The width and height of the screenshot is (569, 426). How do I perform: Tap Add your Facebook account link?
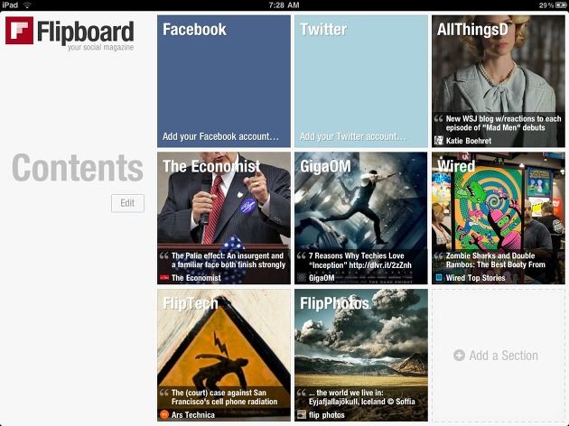(220, 136)
